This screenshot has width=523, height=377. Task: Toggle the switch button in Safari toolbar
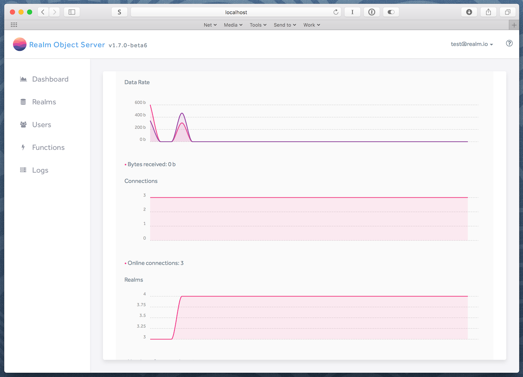pos(391,12)
